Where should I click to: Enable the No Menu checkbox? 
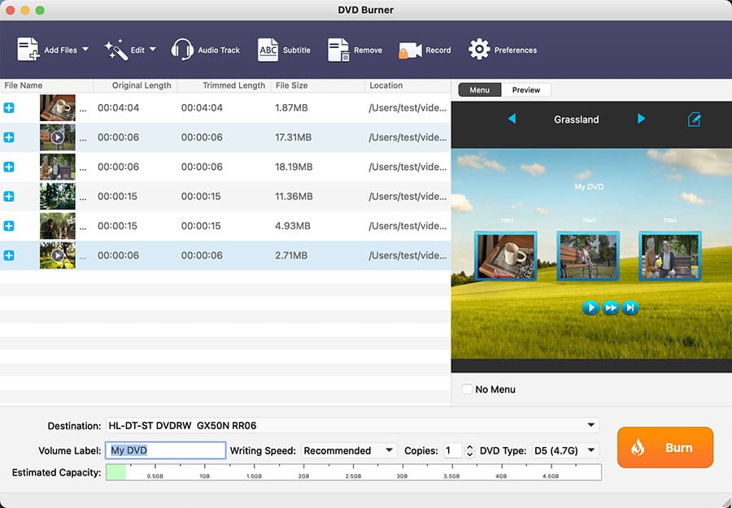[x=467, y=389]
